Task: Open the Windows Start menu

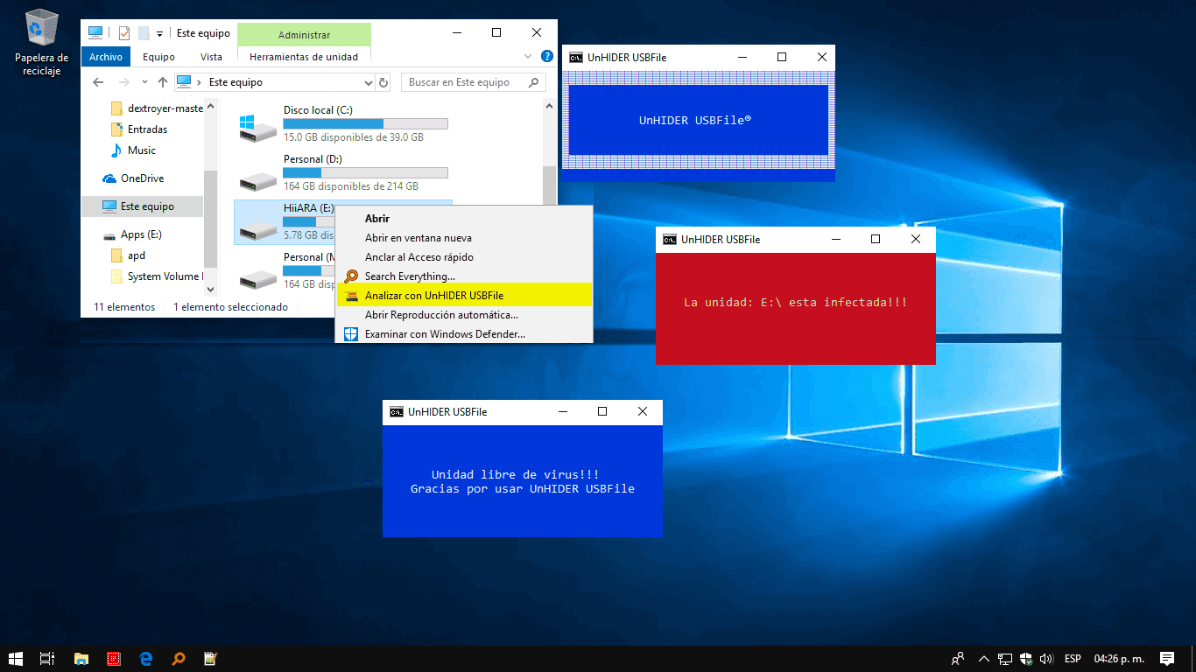Action: 16,659
